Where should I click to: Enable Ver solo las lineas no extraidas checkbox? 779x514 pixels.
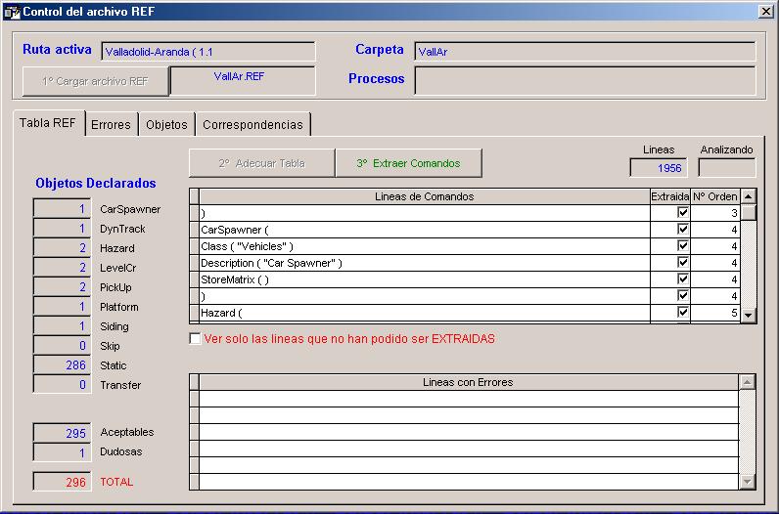pos(196,339)
